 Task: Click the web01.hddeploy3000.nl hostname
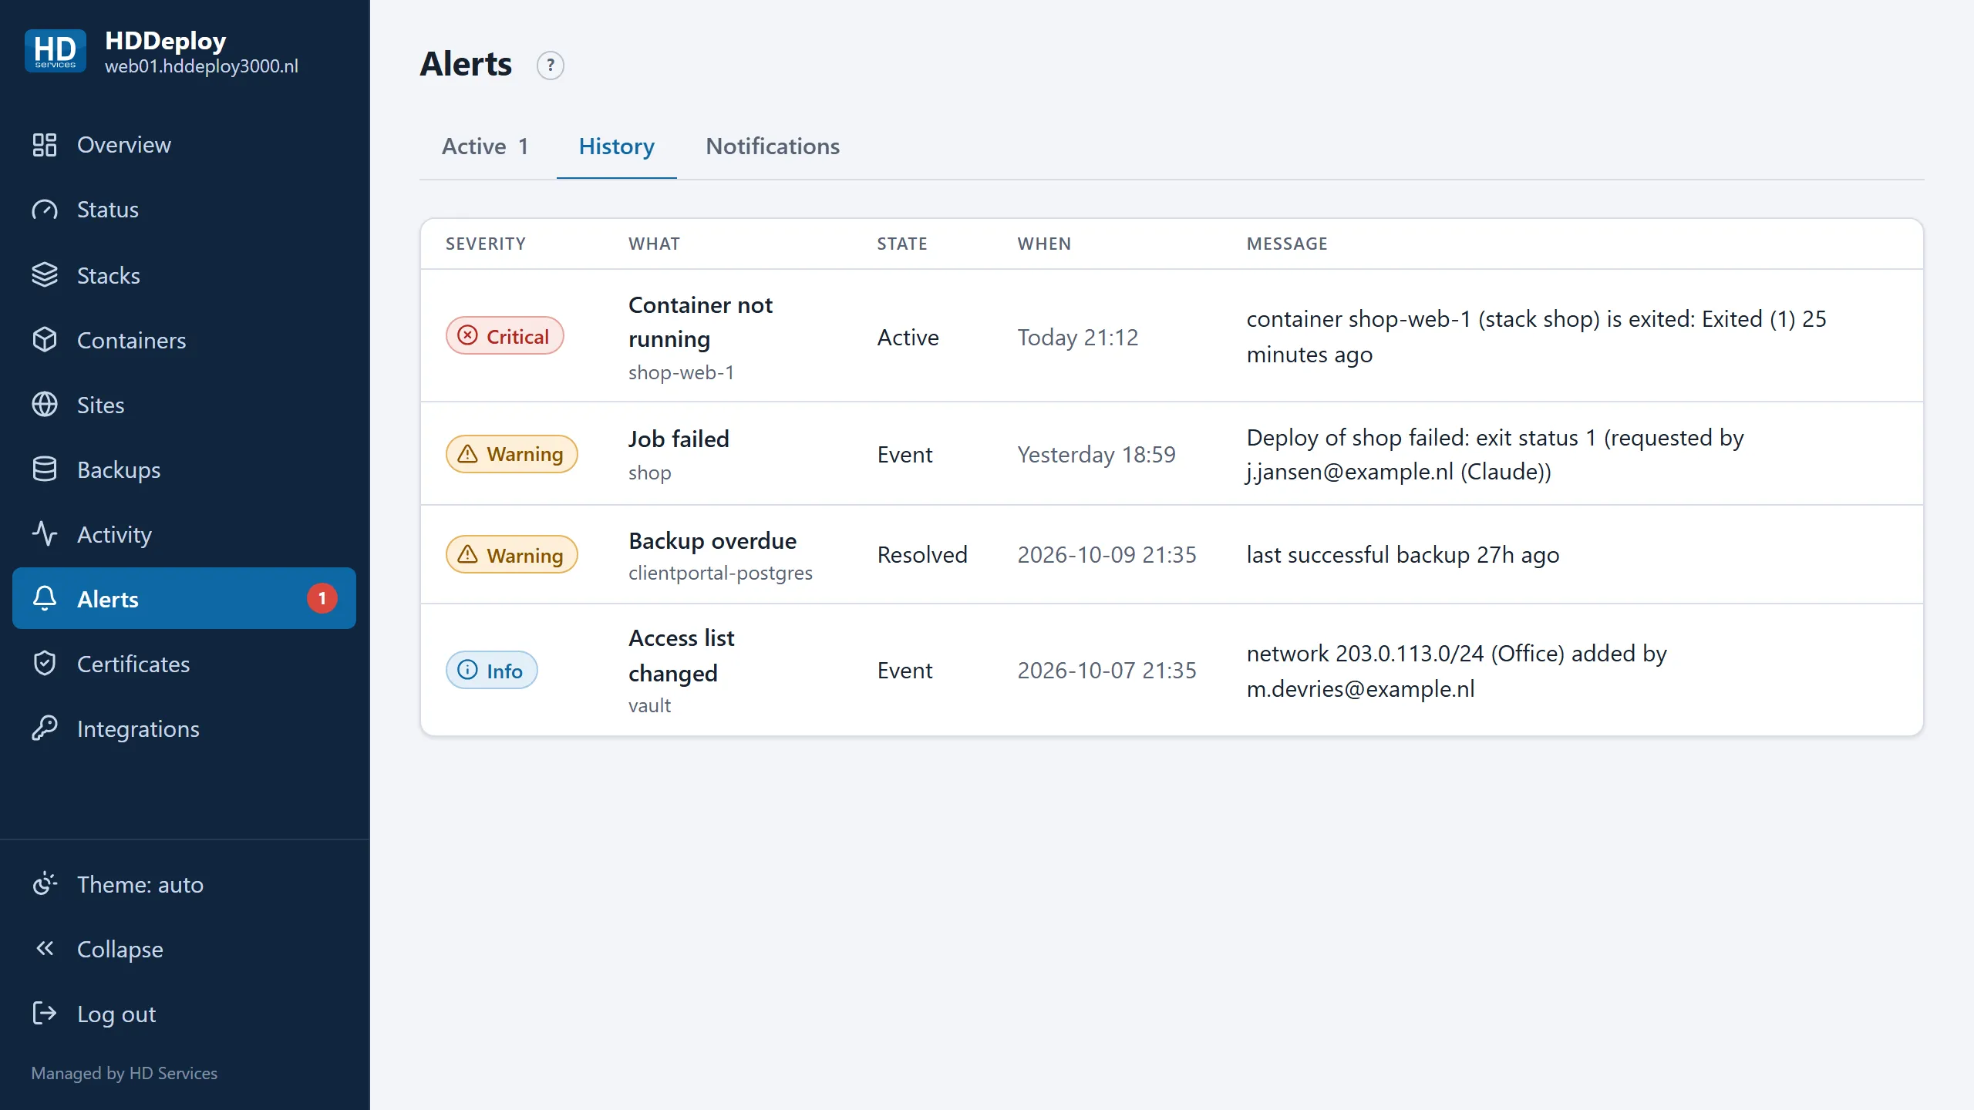[x=201, y=66]
